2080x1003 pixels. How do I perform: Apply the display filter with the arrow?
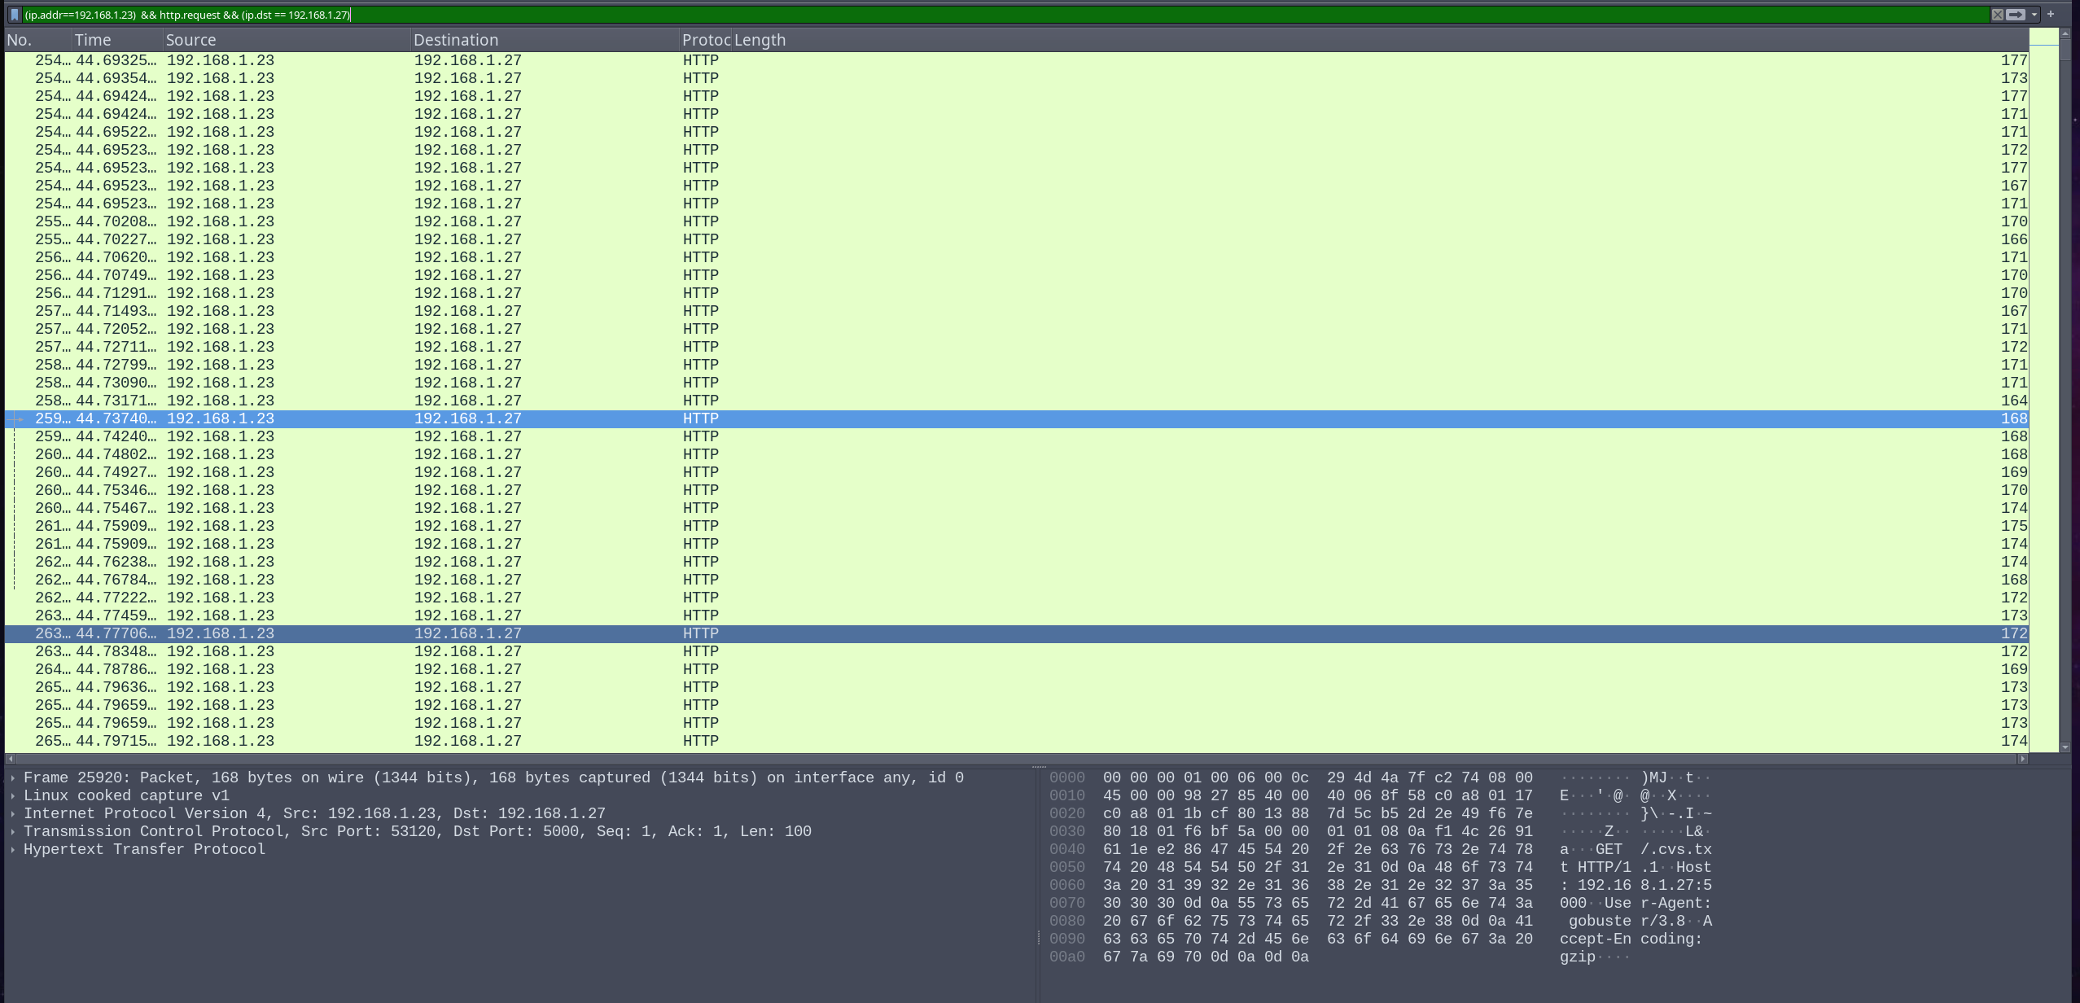click(x=2016, y=15)
